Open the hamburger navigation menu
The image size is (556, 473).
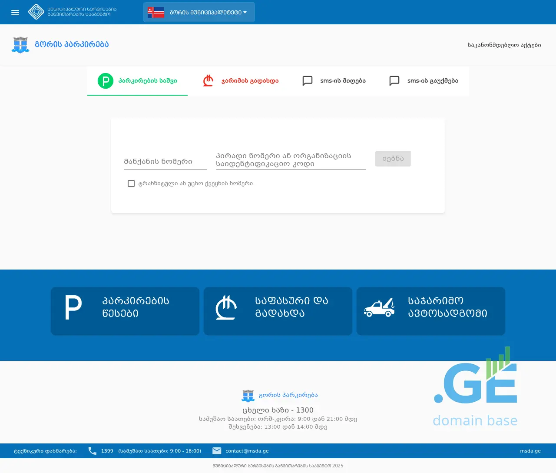[x=15, y=13]
